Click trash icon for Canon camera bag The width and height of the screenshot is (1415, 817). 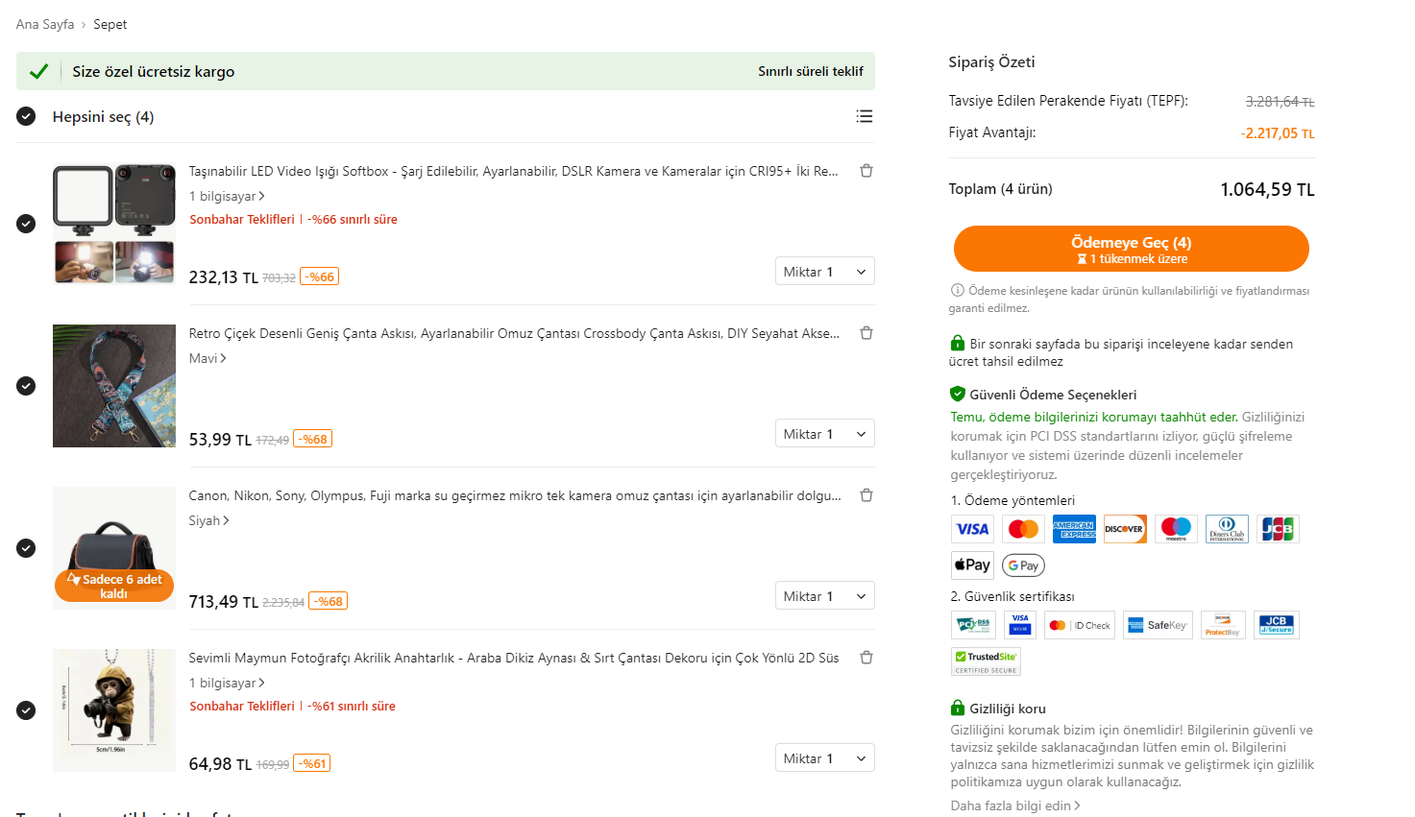coord(866,495)
